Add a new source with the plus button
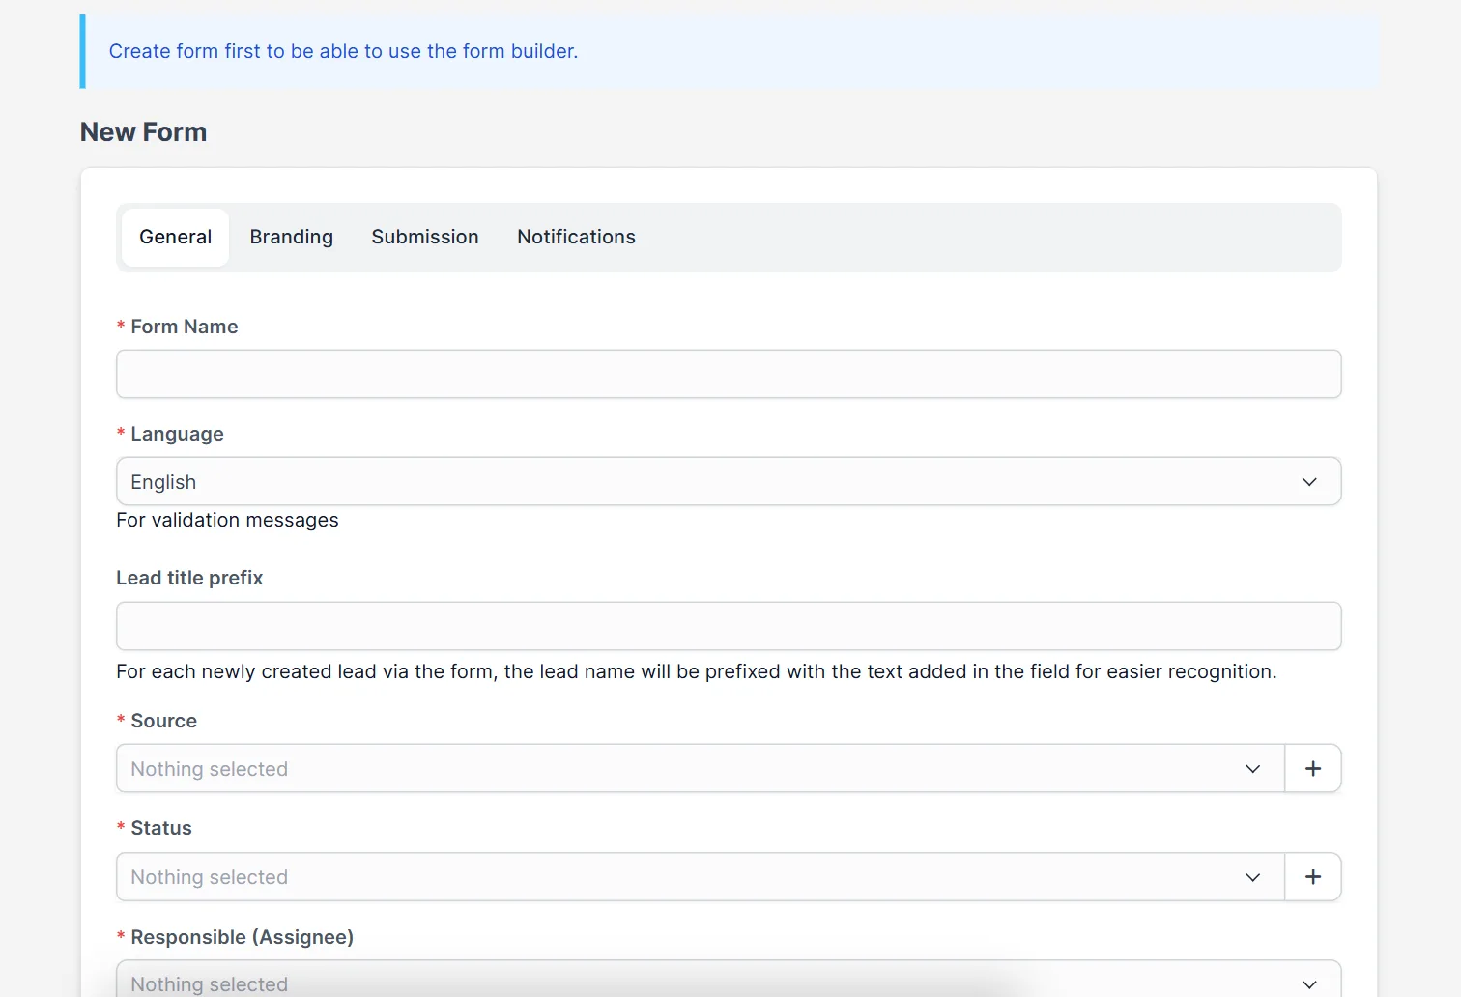The height and width of the screenshot is (997, 1461). (1313, 769)
